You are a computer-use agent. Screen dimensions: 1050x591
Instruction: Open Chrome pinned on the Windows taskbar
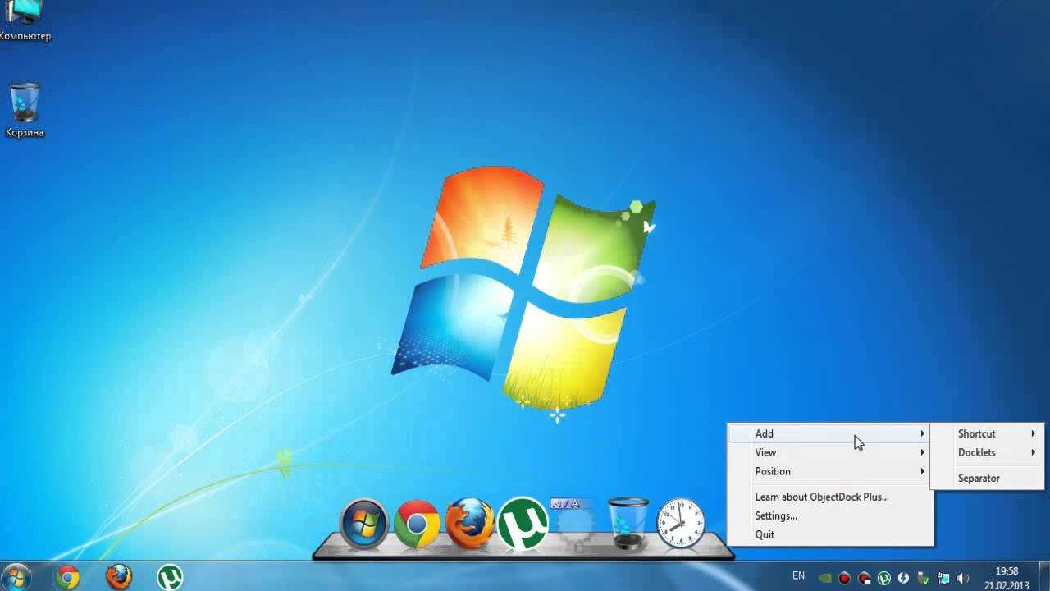coord(67,577)
